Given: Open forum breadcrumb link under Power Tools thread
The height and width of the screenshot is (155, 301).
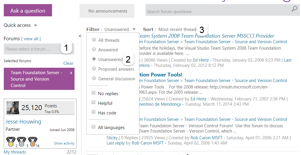Looking at the screenshot, I should [x=236, y=81].
